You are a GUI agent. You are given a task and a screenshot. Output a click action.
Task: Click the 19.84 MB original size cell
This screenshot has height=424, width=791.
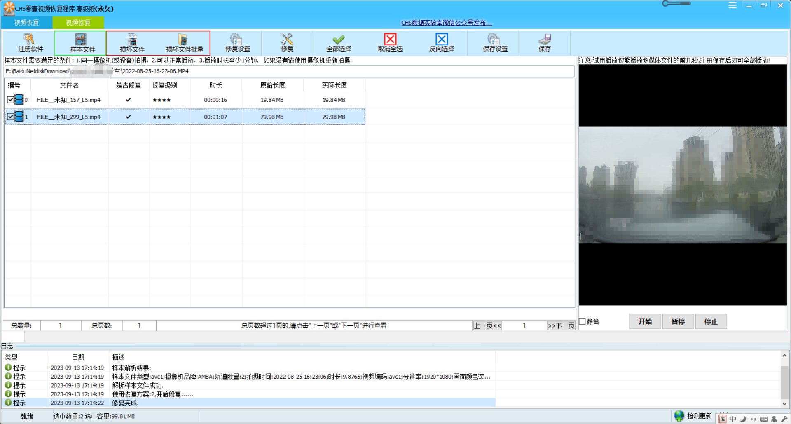[x=272, y=100]
